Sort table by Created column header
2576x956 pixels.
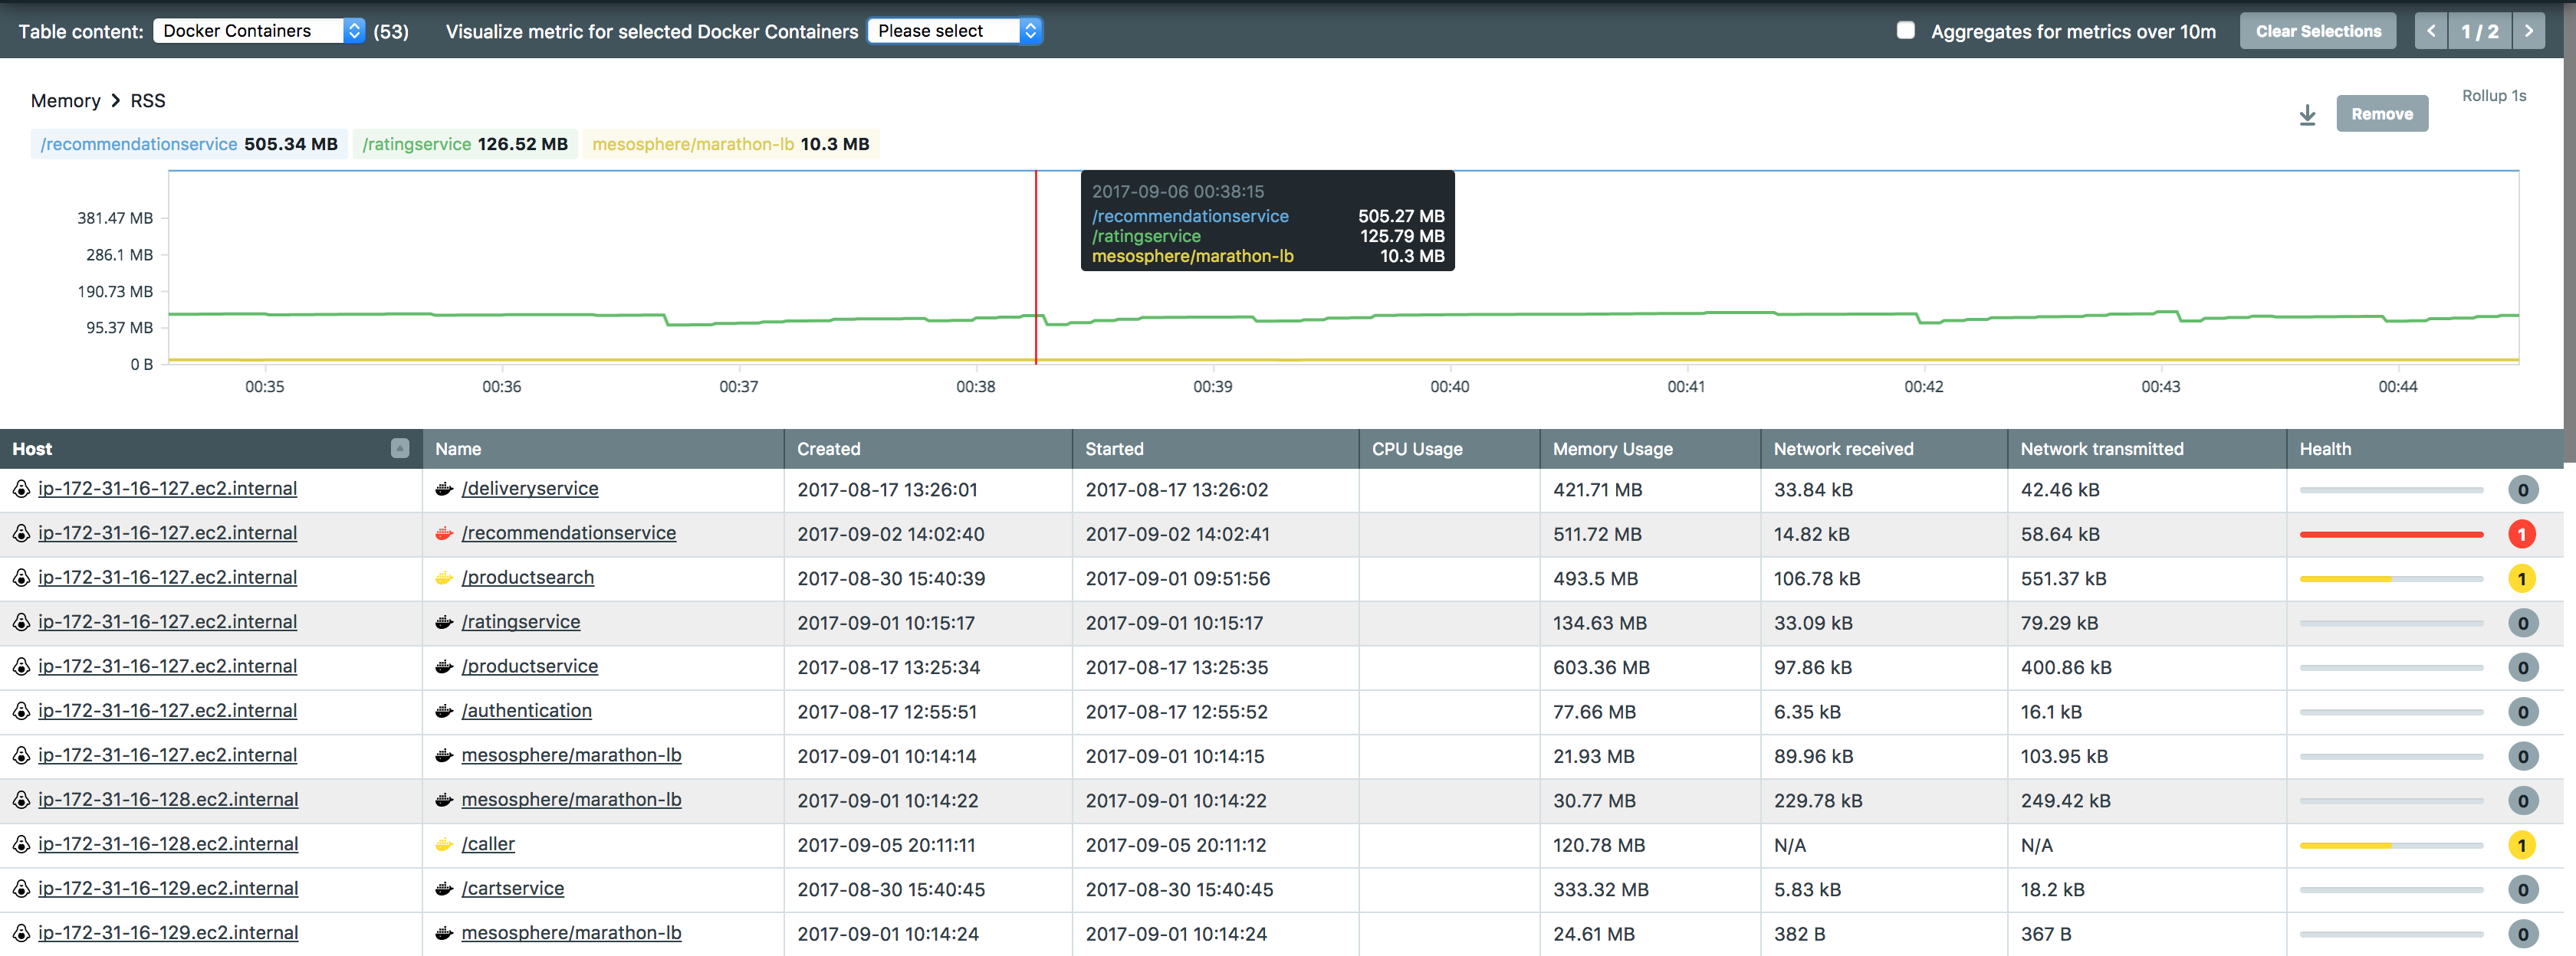tap(828, 450)
